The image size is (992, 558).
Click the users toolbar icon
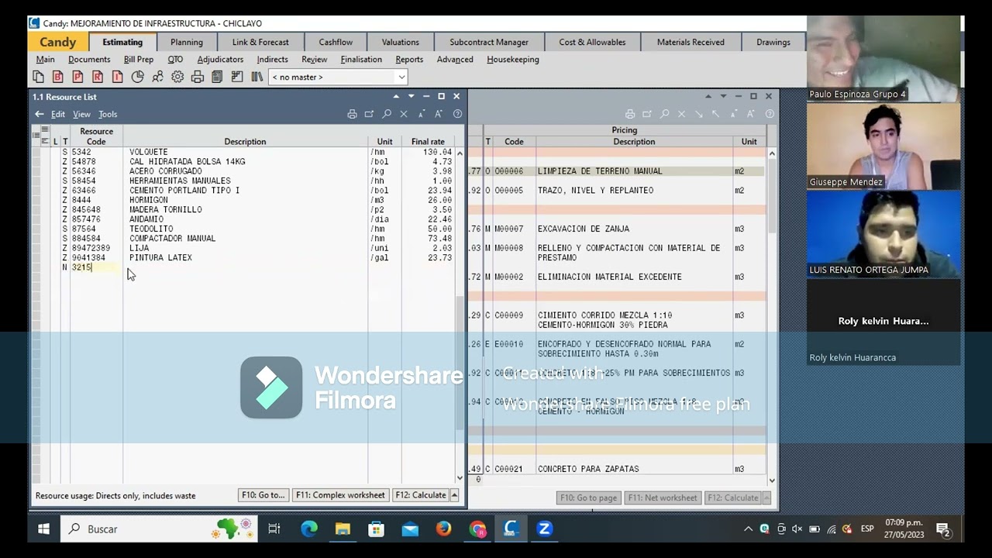157,77
